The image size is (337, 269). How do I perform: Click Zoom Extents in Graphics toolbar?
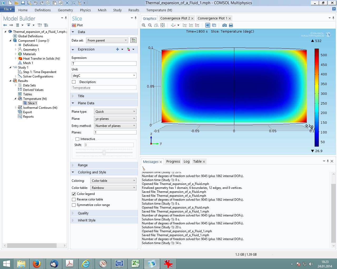(x=163, y=25)
